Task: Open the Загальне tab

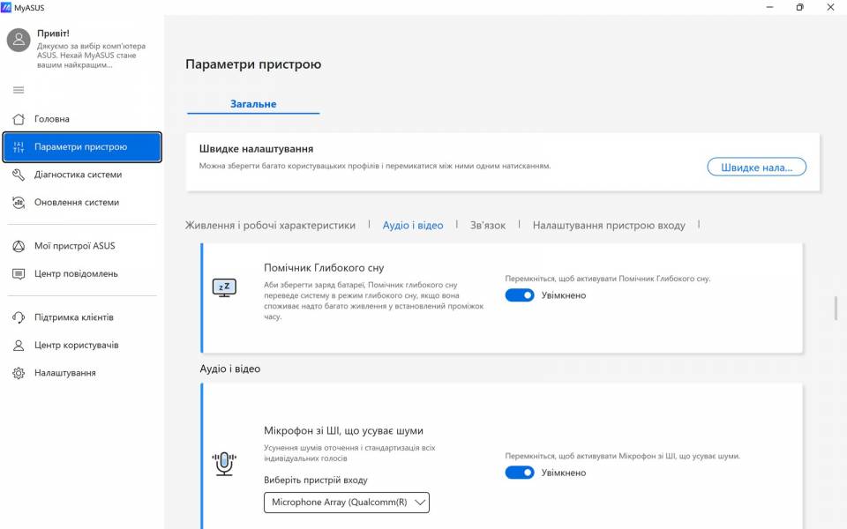Action: click(253, 104)
